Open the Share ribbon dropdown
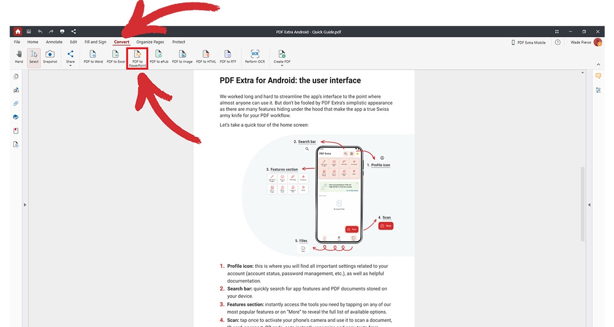 tap(71, 58)
